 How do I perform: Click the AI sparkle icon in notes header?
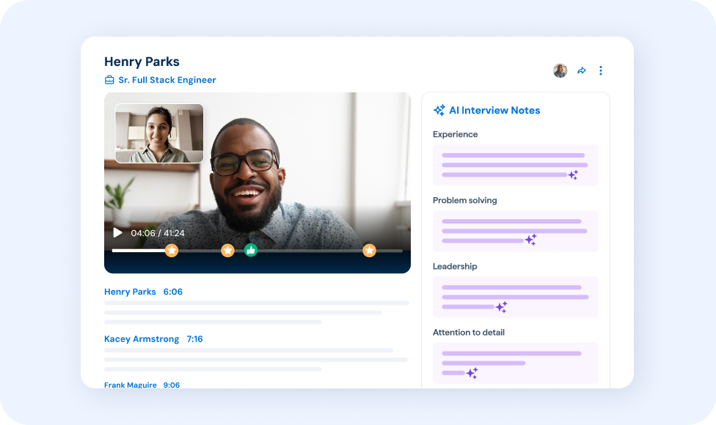(439, 111)
